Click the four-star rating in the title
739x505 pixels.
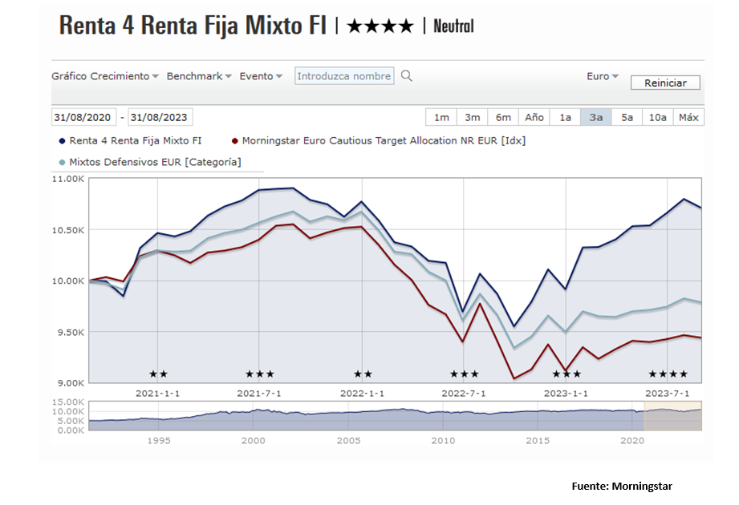(380, 26)
